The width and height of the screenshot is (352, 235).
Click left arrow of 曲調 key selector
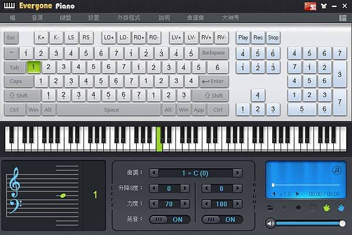point(154,173)
